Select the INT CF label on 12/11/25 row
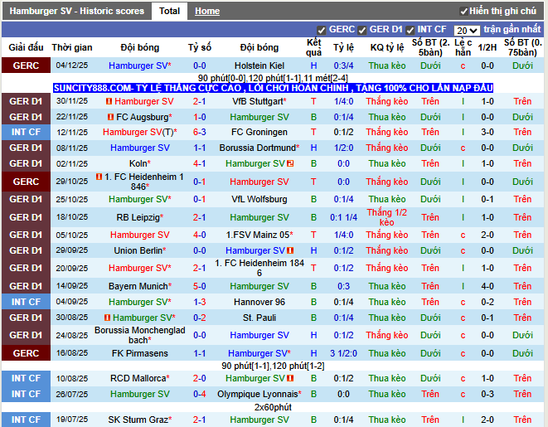This screenshot has width=548, height=427. [x=26, y=132]
